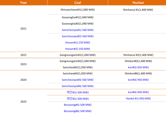Viewport: 166px width, 114px height.
Task: Select the 2025 year cell
Action: 24,102
